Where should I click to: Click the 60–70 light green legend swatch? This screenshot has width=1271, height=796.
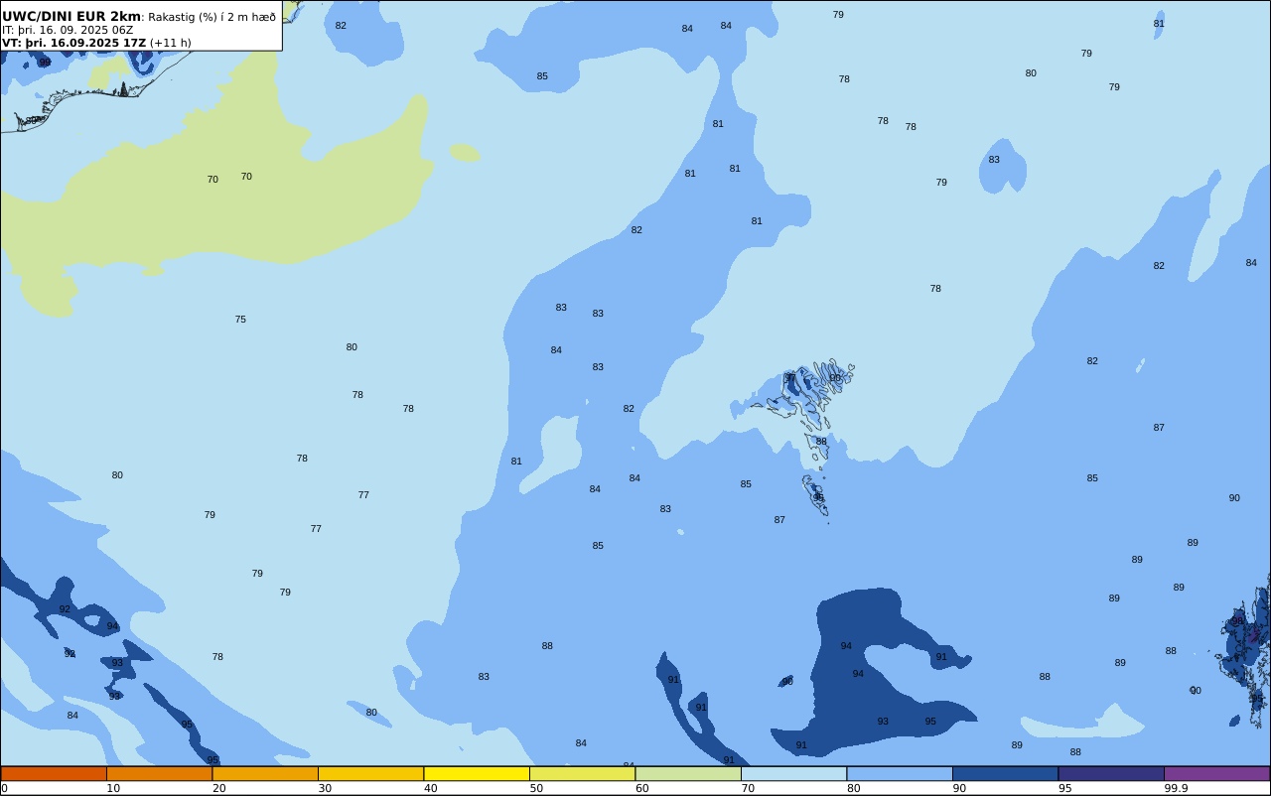688,773
